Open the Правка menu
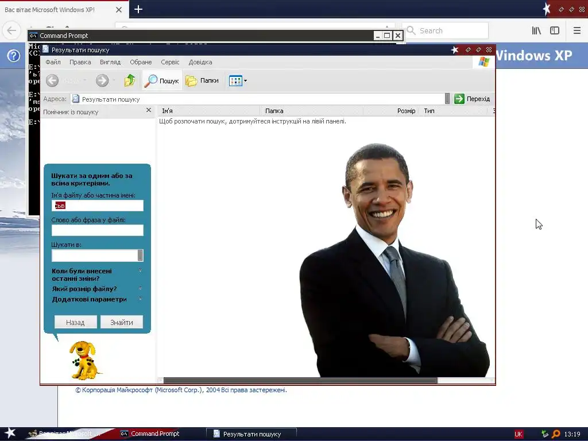Viewport: 588px width, 441px height. click(80, 62)
